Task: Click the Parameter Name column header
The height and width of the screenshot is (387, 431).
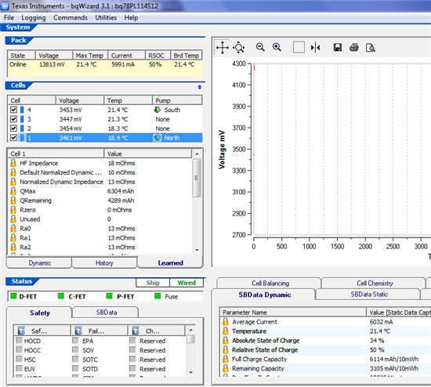Action: tap(293, 313)
